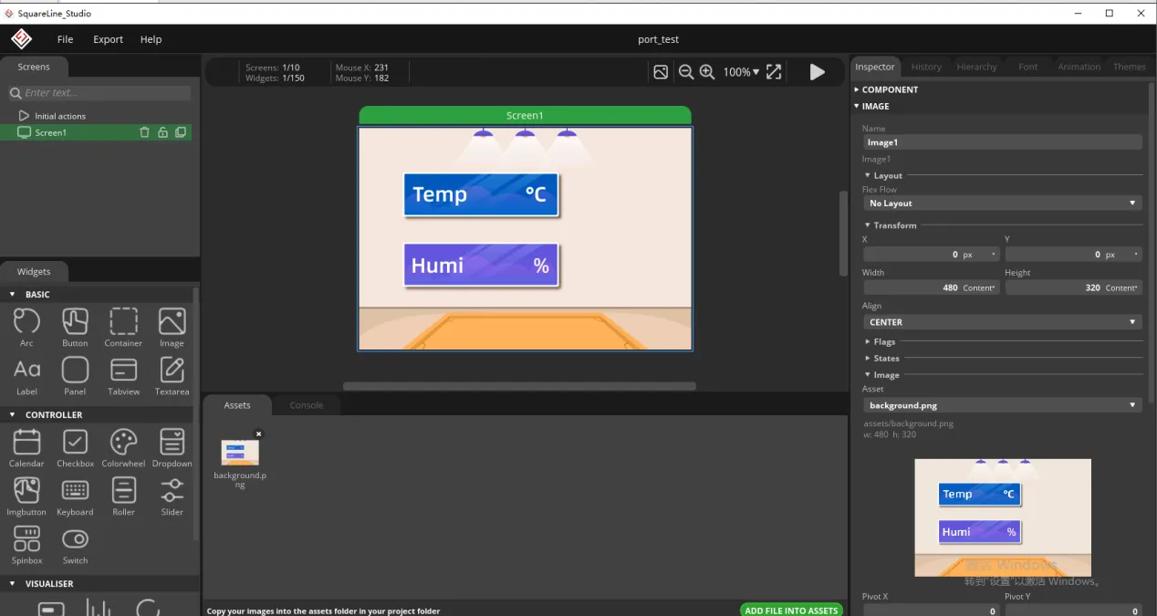This screenshot has height=616, width=1157.
Task: Select the Checkbox widget
Action: tap(75, 443)
